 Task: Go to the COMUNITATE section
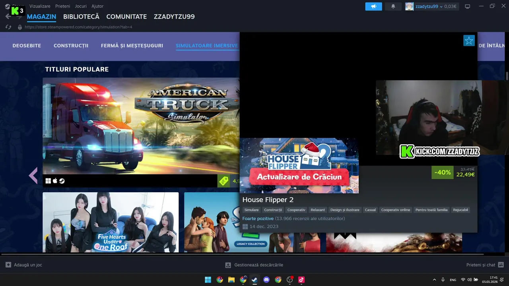click(126, 17)
